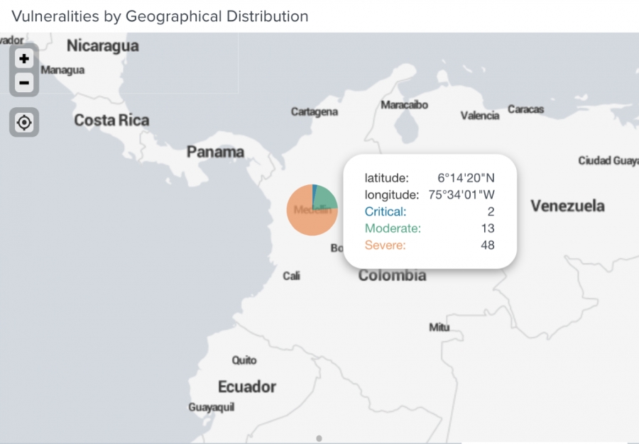Click the green Moderate pie slice
639x444 pixels.
click(324, 196)
